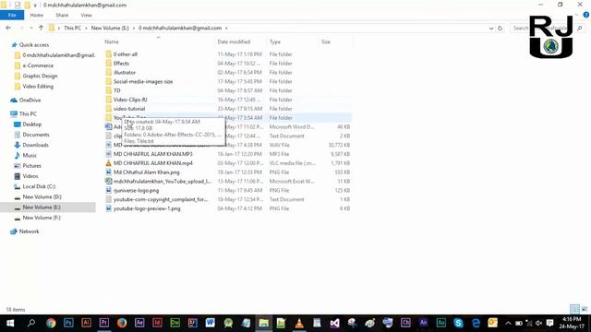Open Video Editing folder in Quick access

pos(38,86)
